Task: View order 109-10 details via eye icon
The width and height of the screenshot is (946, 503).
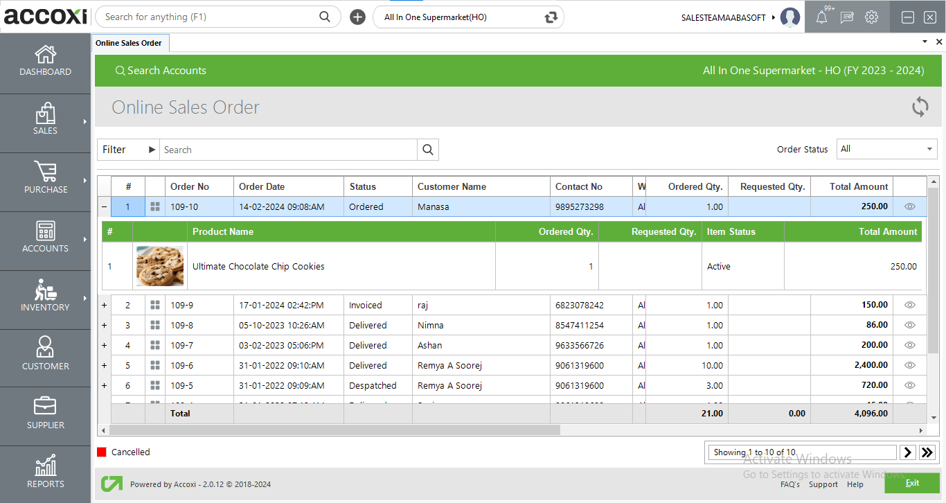Action: point(909,206)
